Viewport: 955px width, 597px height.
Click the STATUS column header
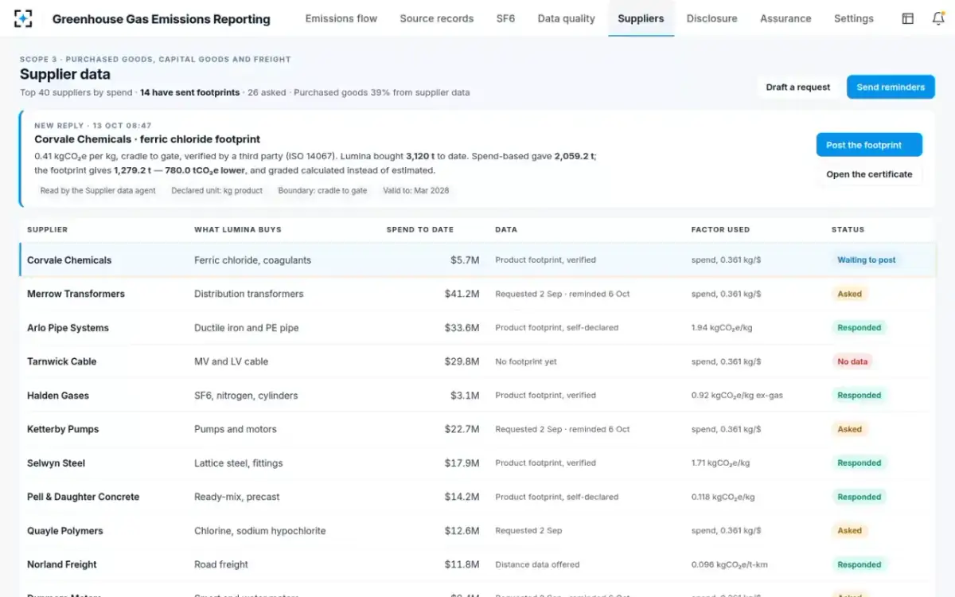click(x=848, y=229)
